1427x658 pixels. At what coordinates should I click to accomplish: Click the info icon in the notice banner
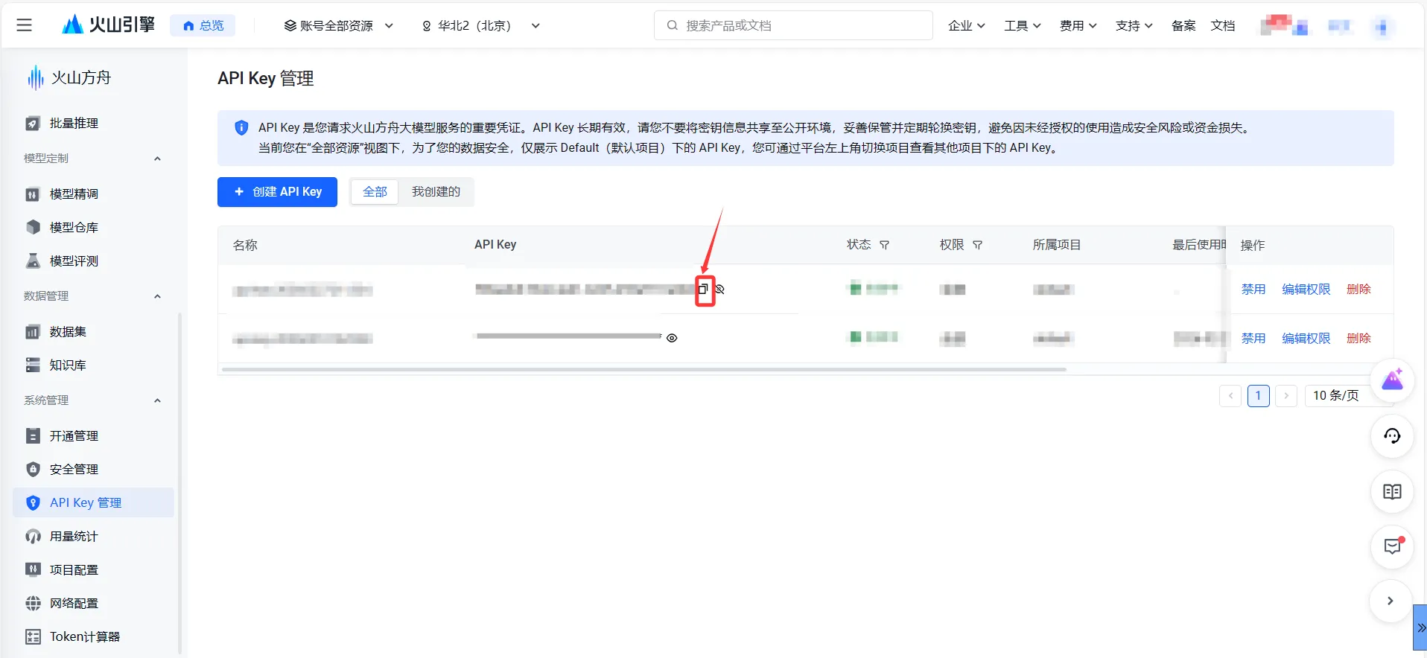click(x=241, y=128)
